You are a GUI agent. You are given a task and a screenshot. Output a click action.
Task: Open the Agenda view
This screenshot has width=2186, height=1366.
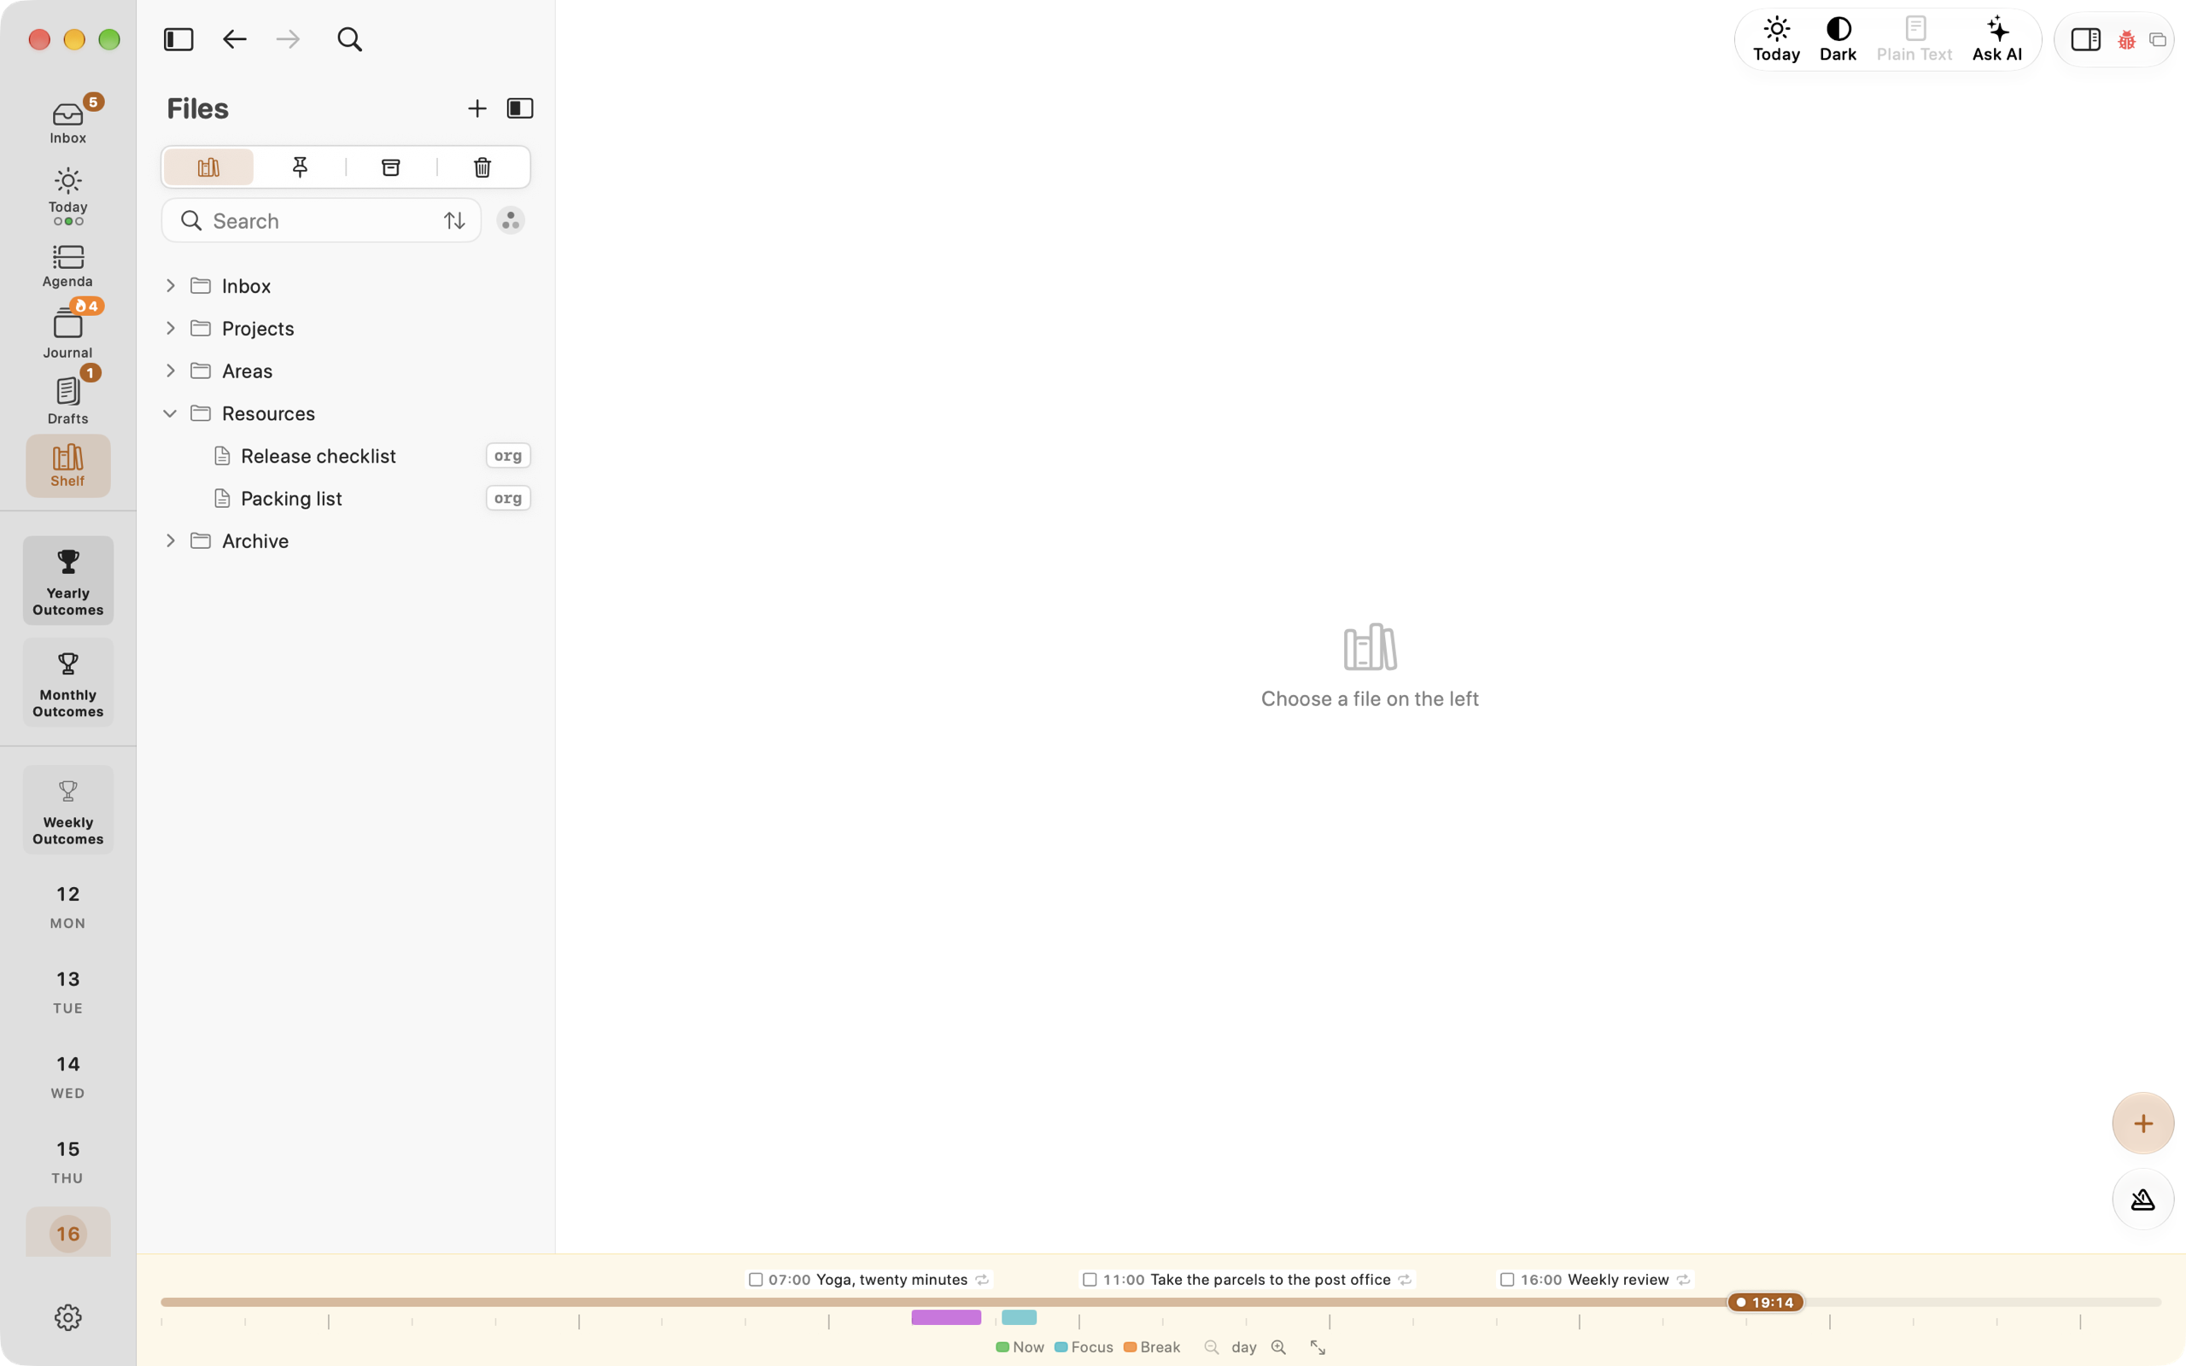tap(67, 266)
